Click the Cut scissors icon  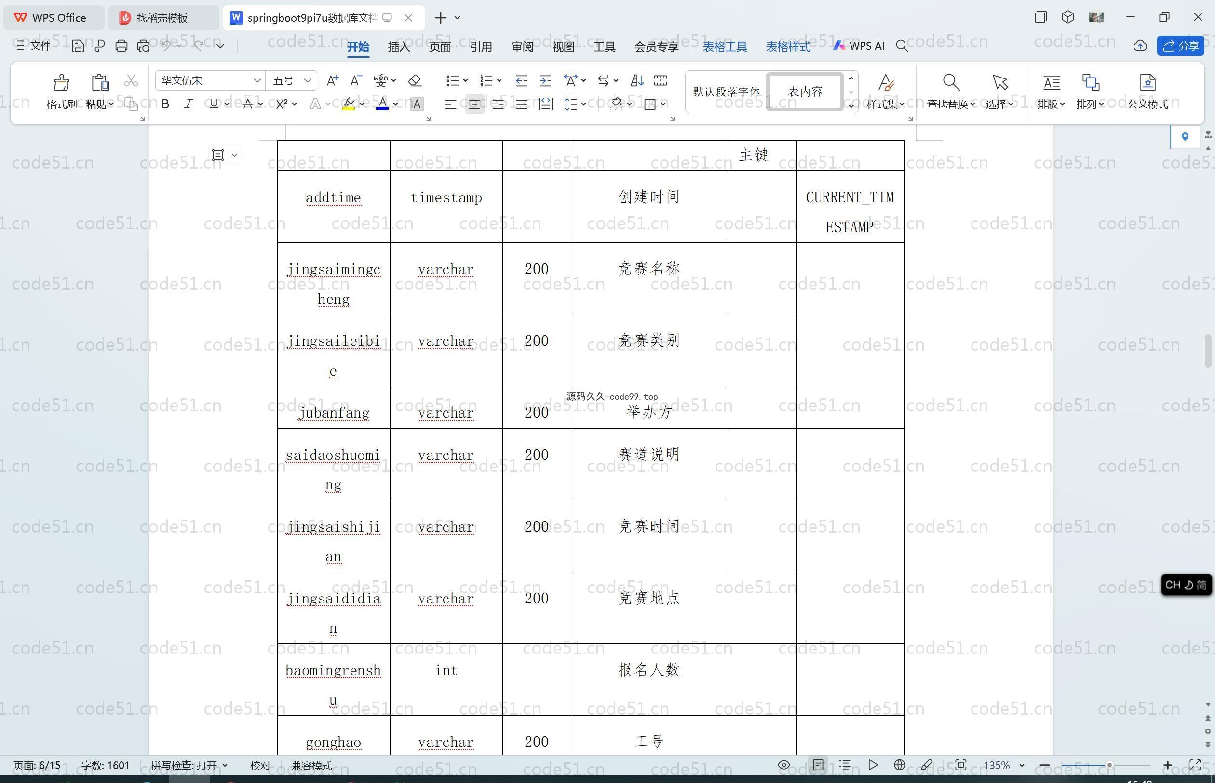tap(131, 80)
